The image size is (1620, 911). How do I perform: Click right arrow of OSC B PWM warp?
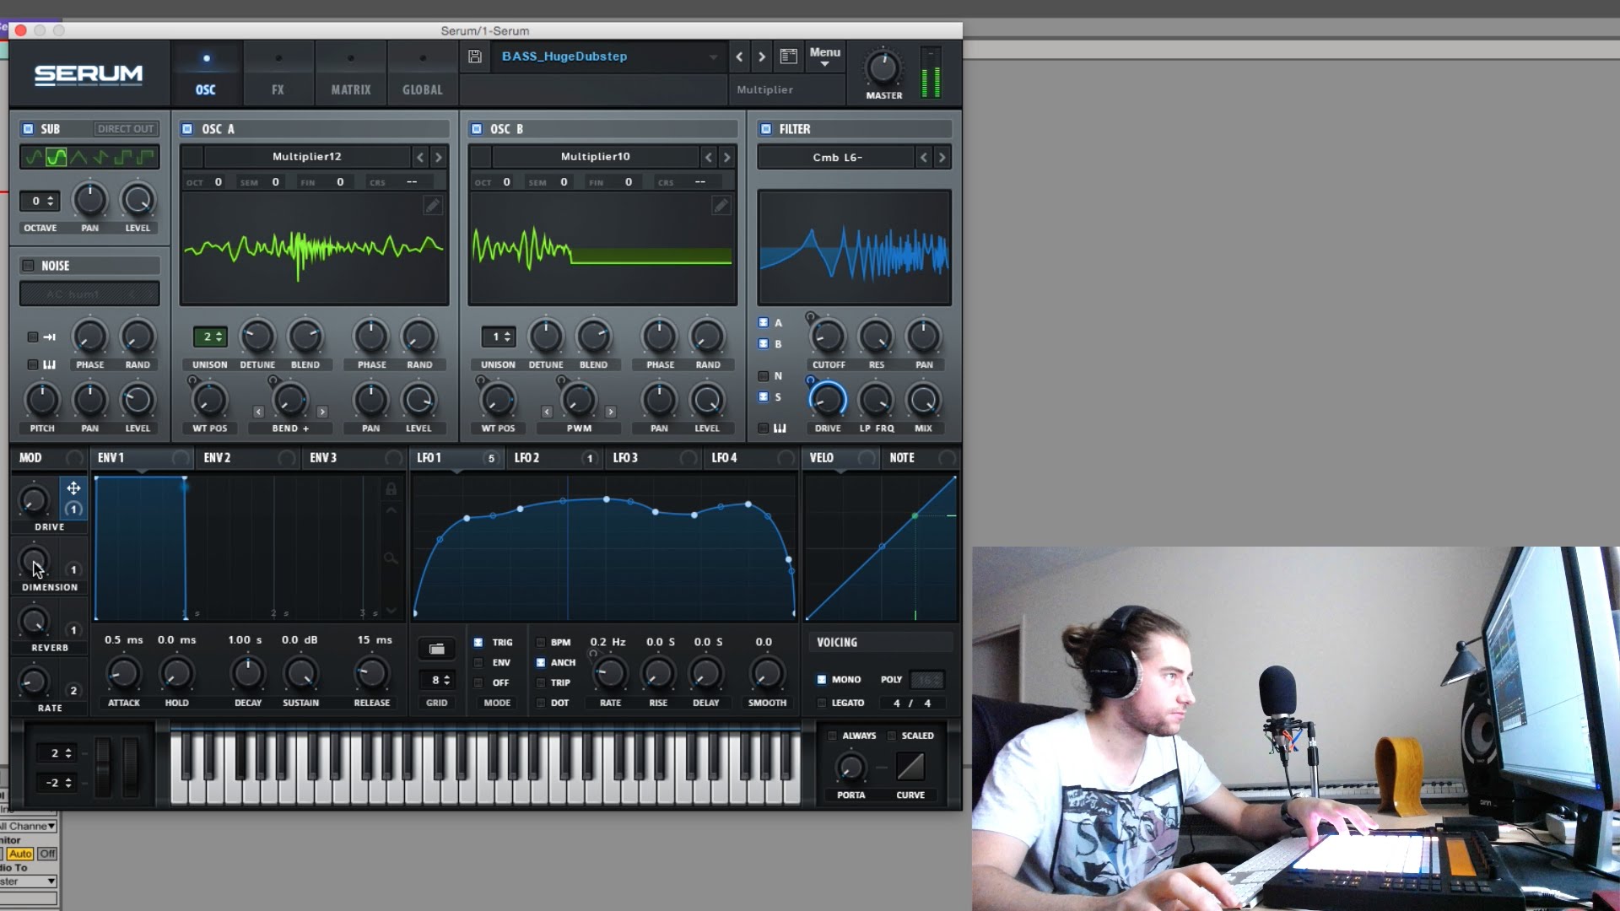(610, 412)
